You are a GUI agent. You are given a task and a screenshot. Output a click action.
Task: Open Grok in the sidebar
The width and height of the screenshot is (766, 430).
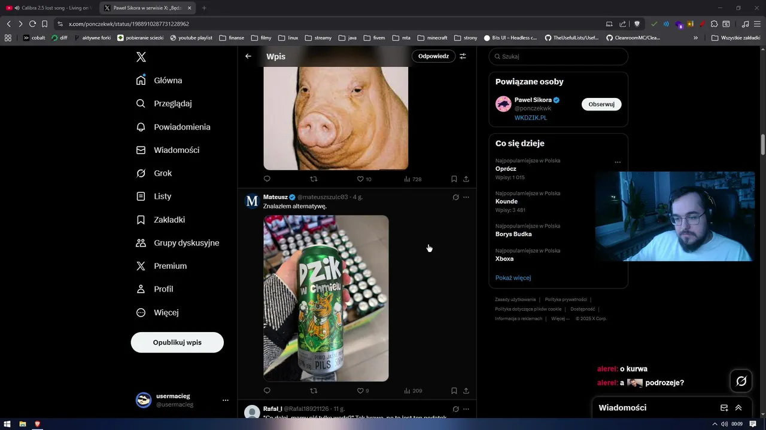click(x=154, y=173)
